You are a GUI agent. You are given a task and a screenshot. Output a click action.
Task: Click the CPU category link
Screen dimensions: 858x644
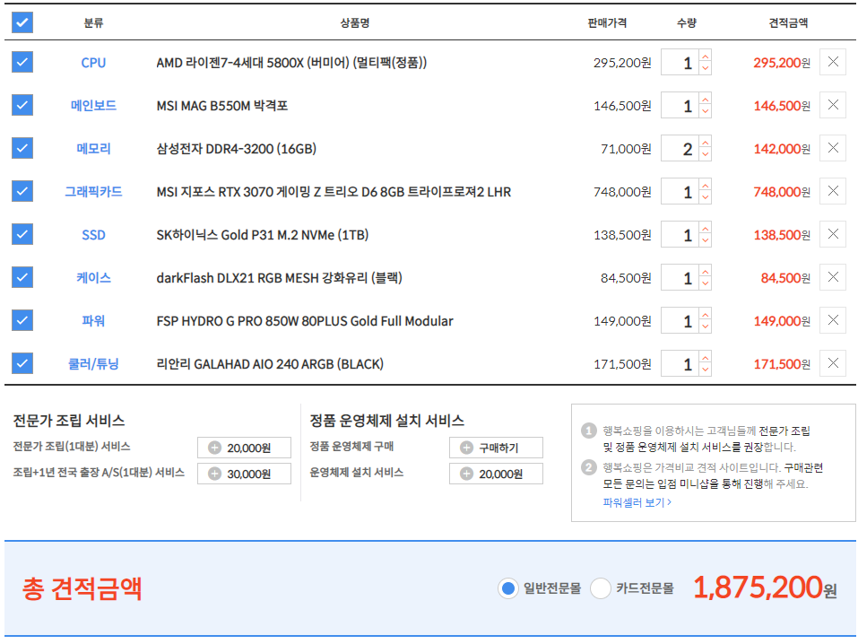(x=93, y=63)
